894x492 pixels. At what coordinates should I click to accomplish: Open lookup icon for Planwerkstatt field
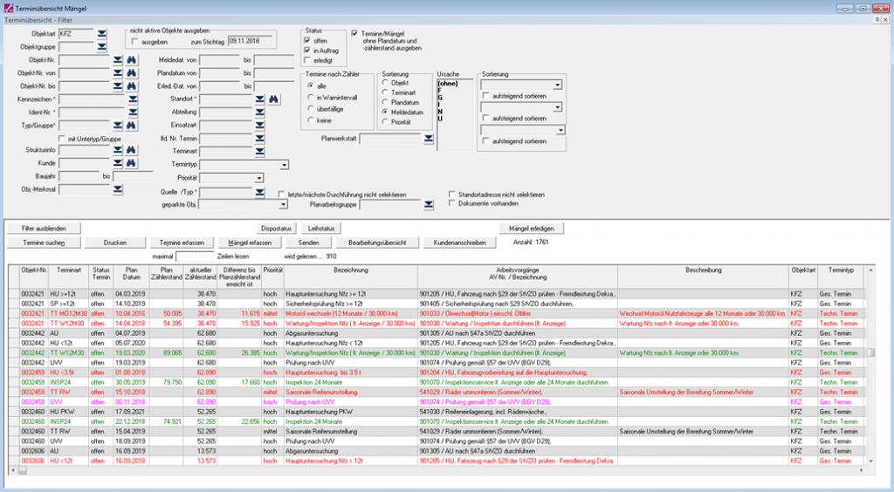click(x=428, y=138)
